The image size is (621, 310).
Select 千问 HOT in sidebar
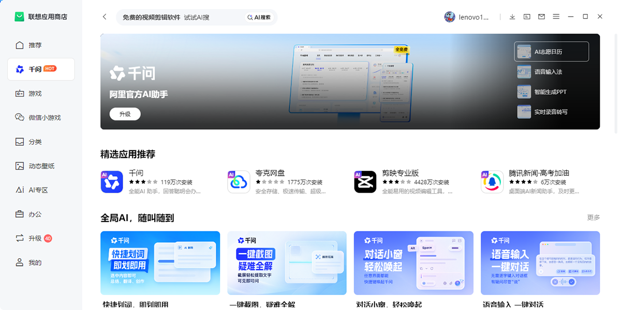click(x=41, y=69)
